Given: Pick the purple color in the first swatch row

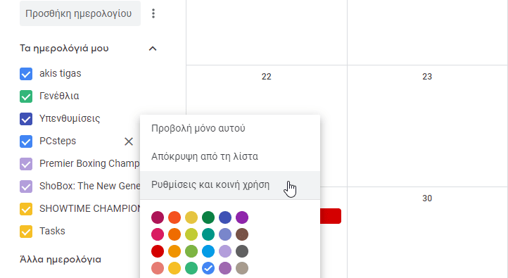Looking at the screenshot, I should pyautogui.click(x=242, y=217).
